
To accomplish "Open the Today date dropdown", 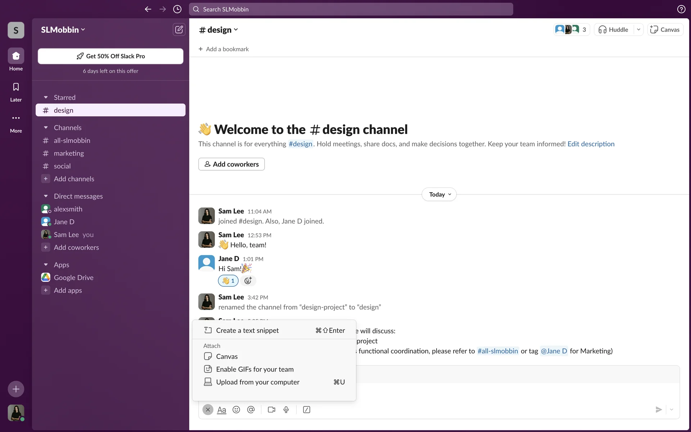I will click(x=439, y=194).
